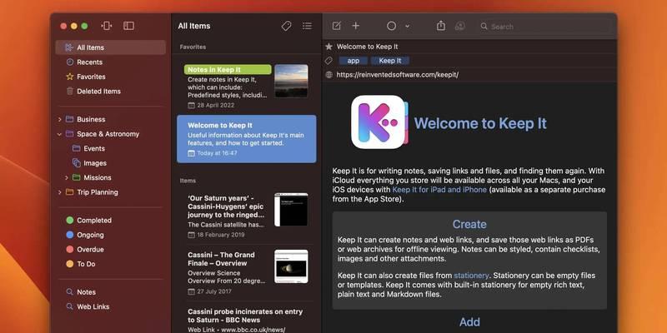Click the 18 February 2019 date
Viewport: 667px width, 333px height.
(x=220, y=235)
